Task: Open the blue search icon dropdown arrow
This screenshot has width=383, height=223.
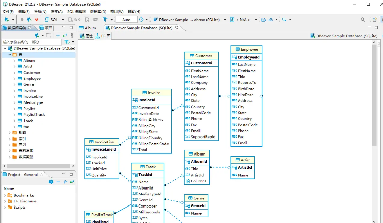Action: (x=290, y=19)
